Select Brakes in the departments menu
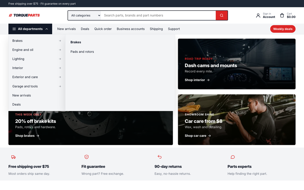The image size is (304, 190). point(37,41)
